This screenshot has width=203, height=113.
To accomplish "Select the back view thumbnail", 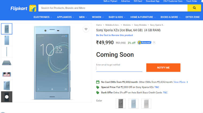I will coord(7,40).
